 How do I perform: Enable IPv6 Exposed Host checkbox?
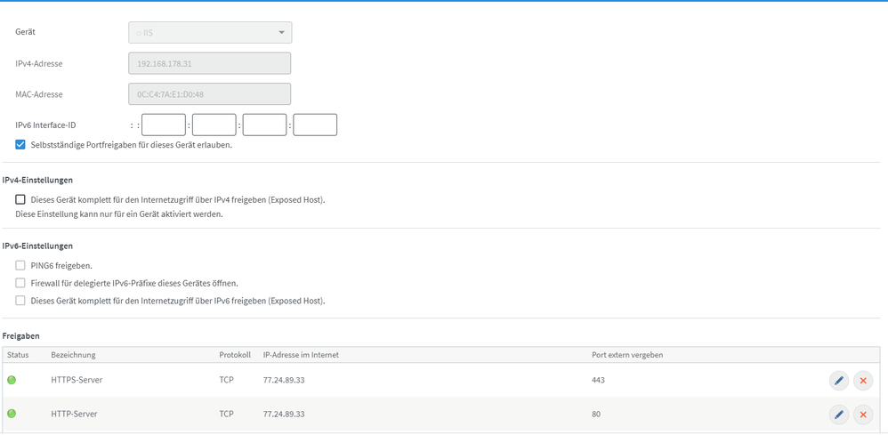[20, 300]
